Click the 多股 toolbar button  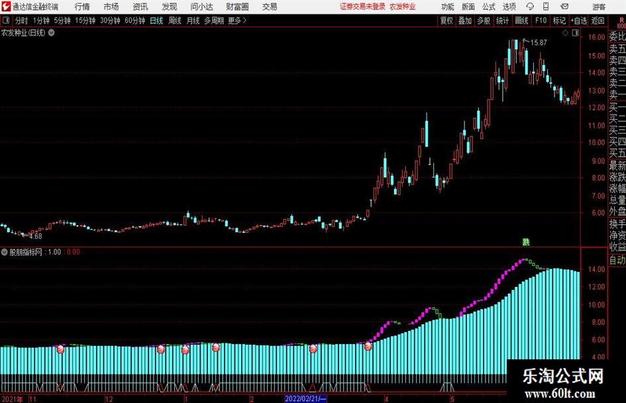[484, 21]
